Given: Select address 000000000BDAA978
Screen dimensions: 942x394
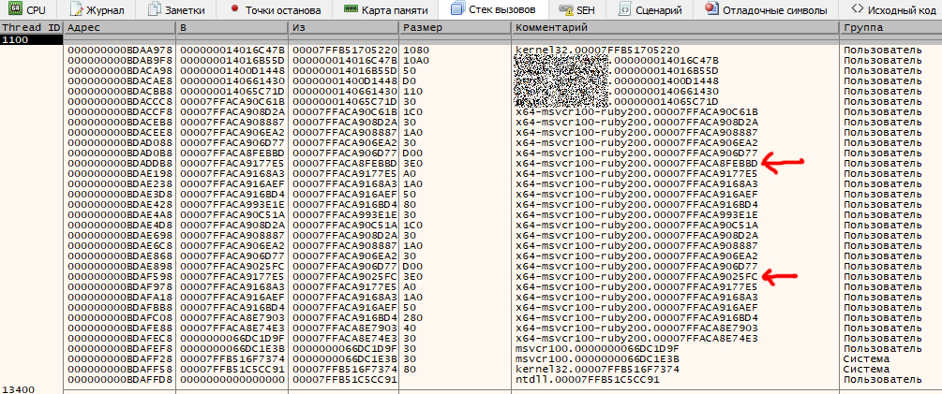Looking at the screenshot, I should click(x=120, y=51).
